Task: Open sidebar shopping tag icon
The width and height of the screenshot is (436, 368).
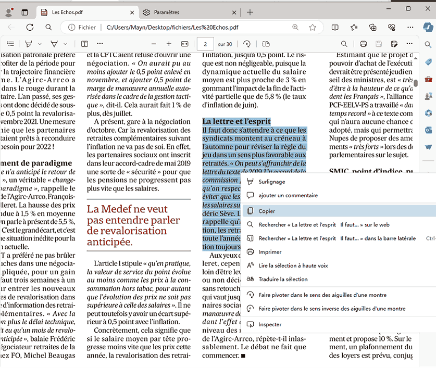Action: pyautogui.click(x=428, y=62)
